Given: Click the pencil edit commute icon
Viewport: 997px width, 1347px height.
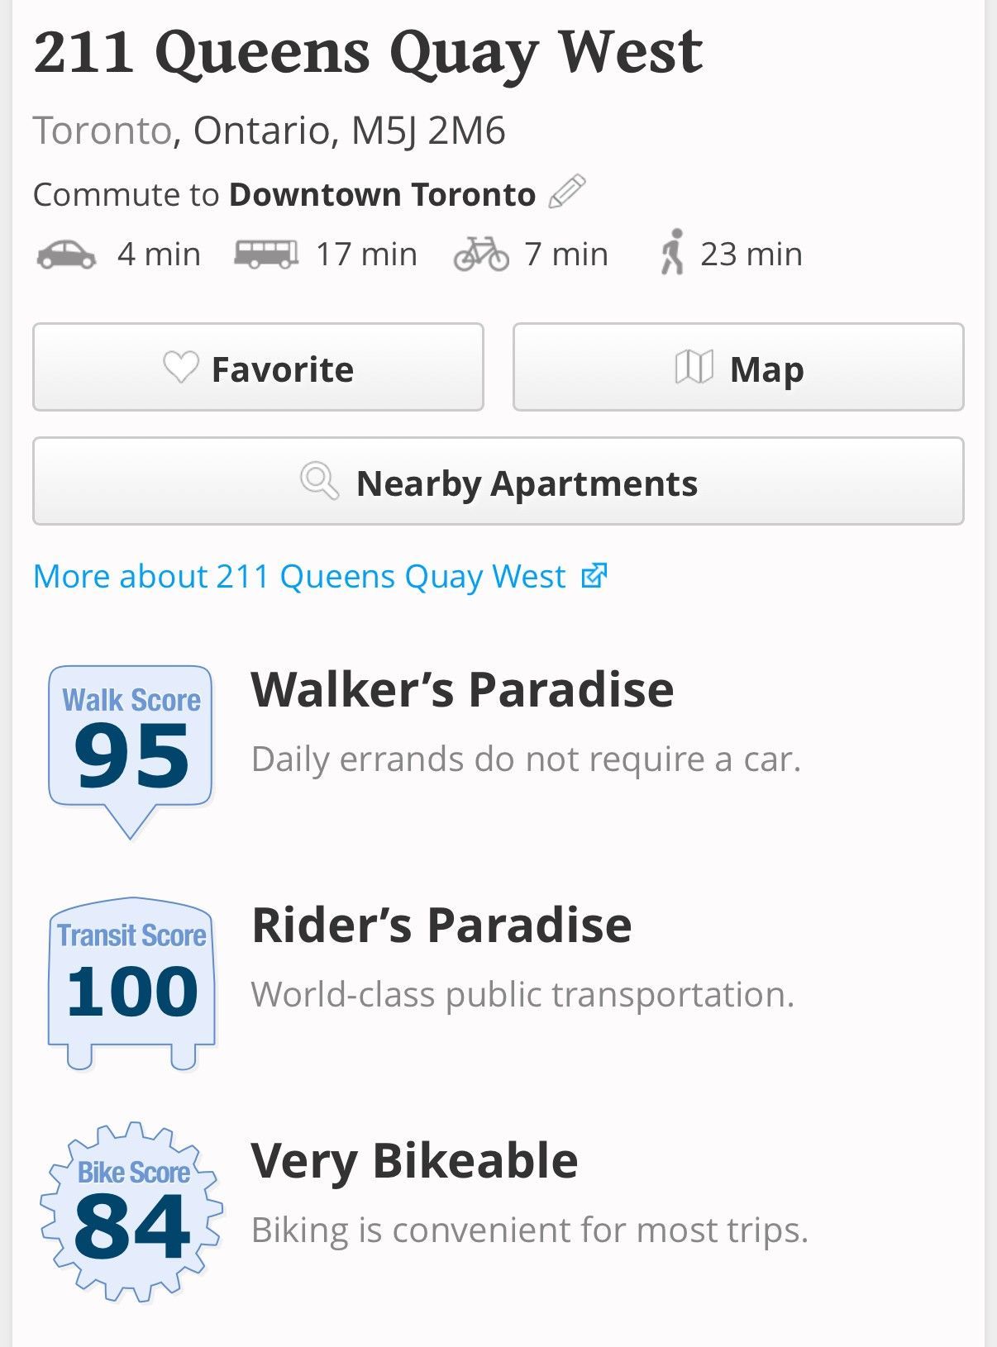Looking at the screenshot, I should coord(567,193).
